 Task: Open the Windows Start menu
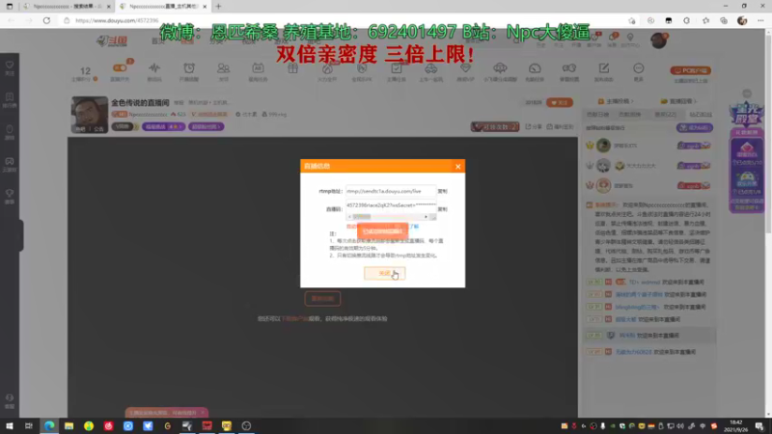[x=10, y=426]
